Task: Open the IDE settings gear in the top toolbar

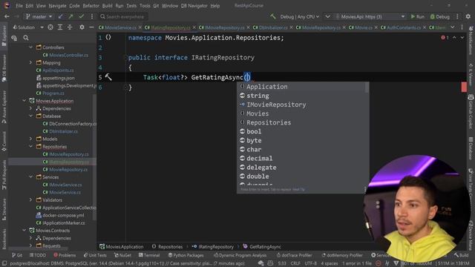Action: click(x=468, y=16)
